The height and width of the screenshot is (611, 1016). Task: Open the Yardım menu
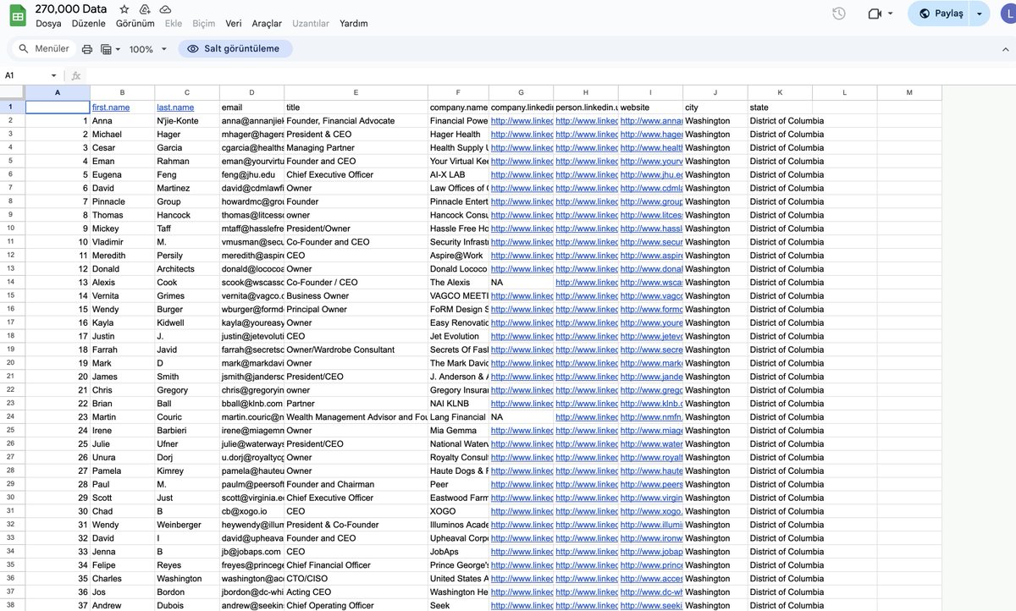(x=353, y=23)
